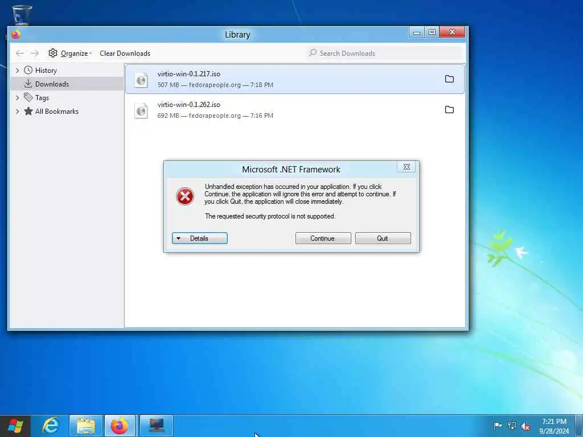The width and height of the screenshot is (583, 437).
Task: Maximize the Library window
Action: 432,32
